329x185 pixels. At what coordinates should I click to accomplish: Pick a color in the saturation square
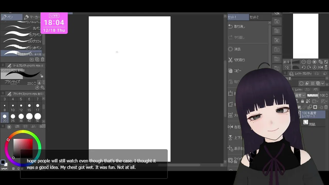point(23,148)
